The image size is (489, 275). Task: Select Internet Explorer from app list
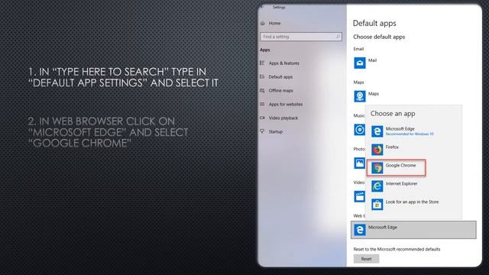[394, 186]
